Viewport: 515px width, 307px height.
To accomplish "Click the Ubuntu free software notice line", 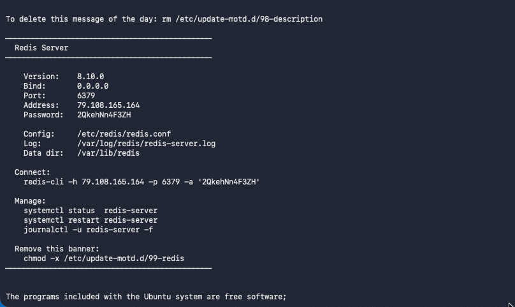I will [x=146, y=297].
